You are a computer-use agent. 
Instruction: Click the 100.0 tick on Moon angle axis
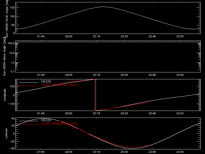11,43
